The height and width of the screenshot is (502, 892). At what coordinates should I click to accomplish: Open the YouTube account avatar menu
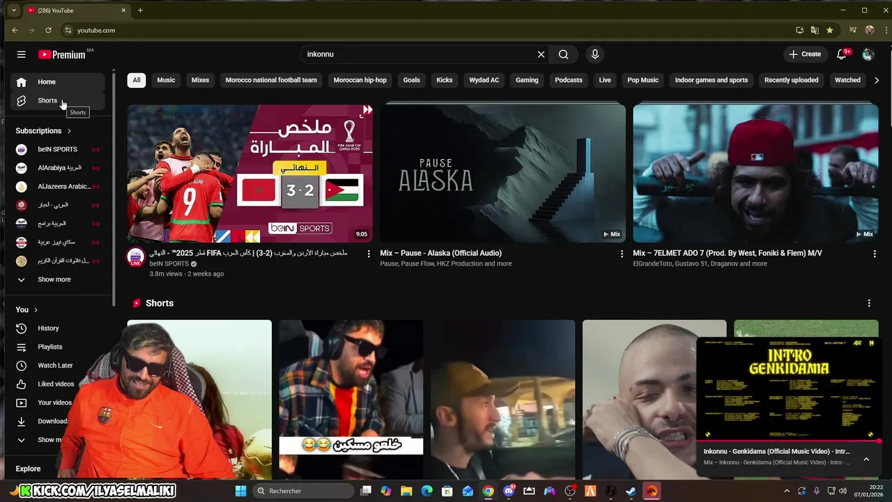pos(868,54)
